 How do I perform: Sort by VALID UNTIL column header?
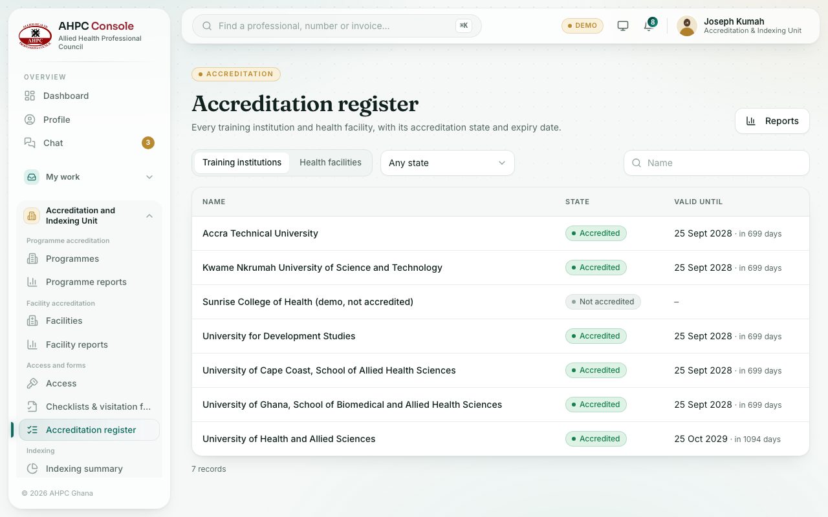tap(699, 202)
